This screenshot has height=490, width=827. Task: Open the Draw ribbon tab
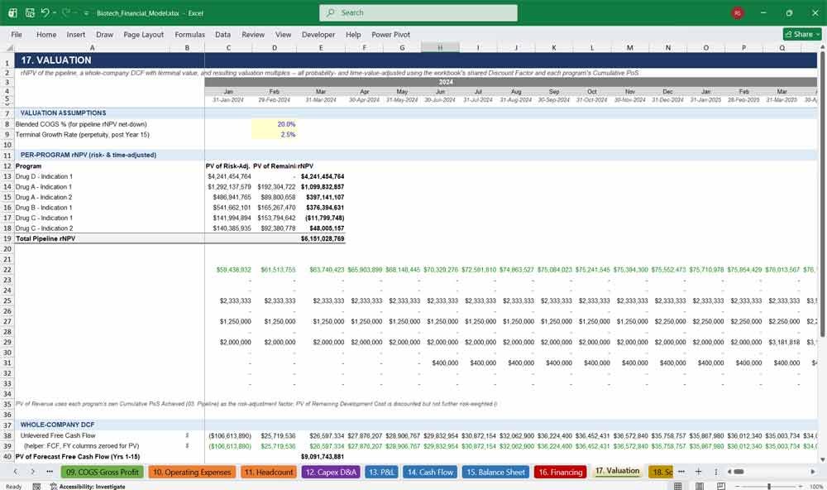[104, 34]
